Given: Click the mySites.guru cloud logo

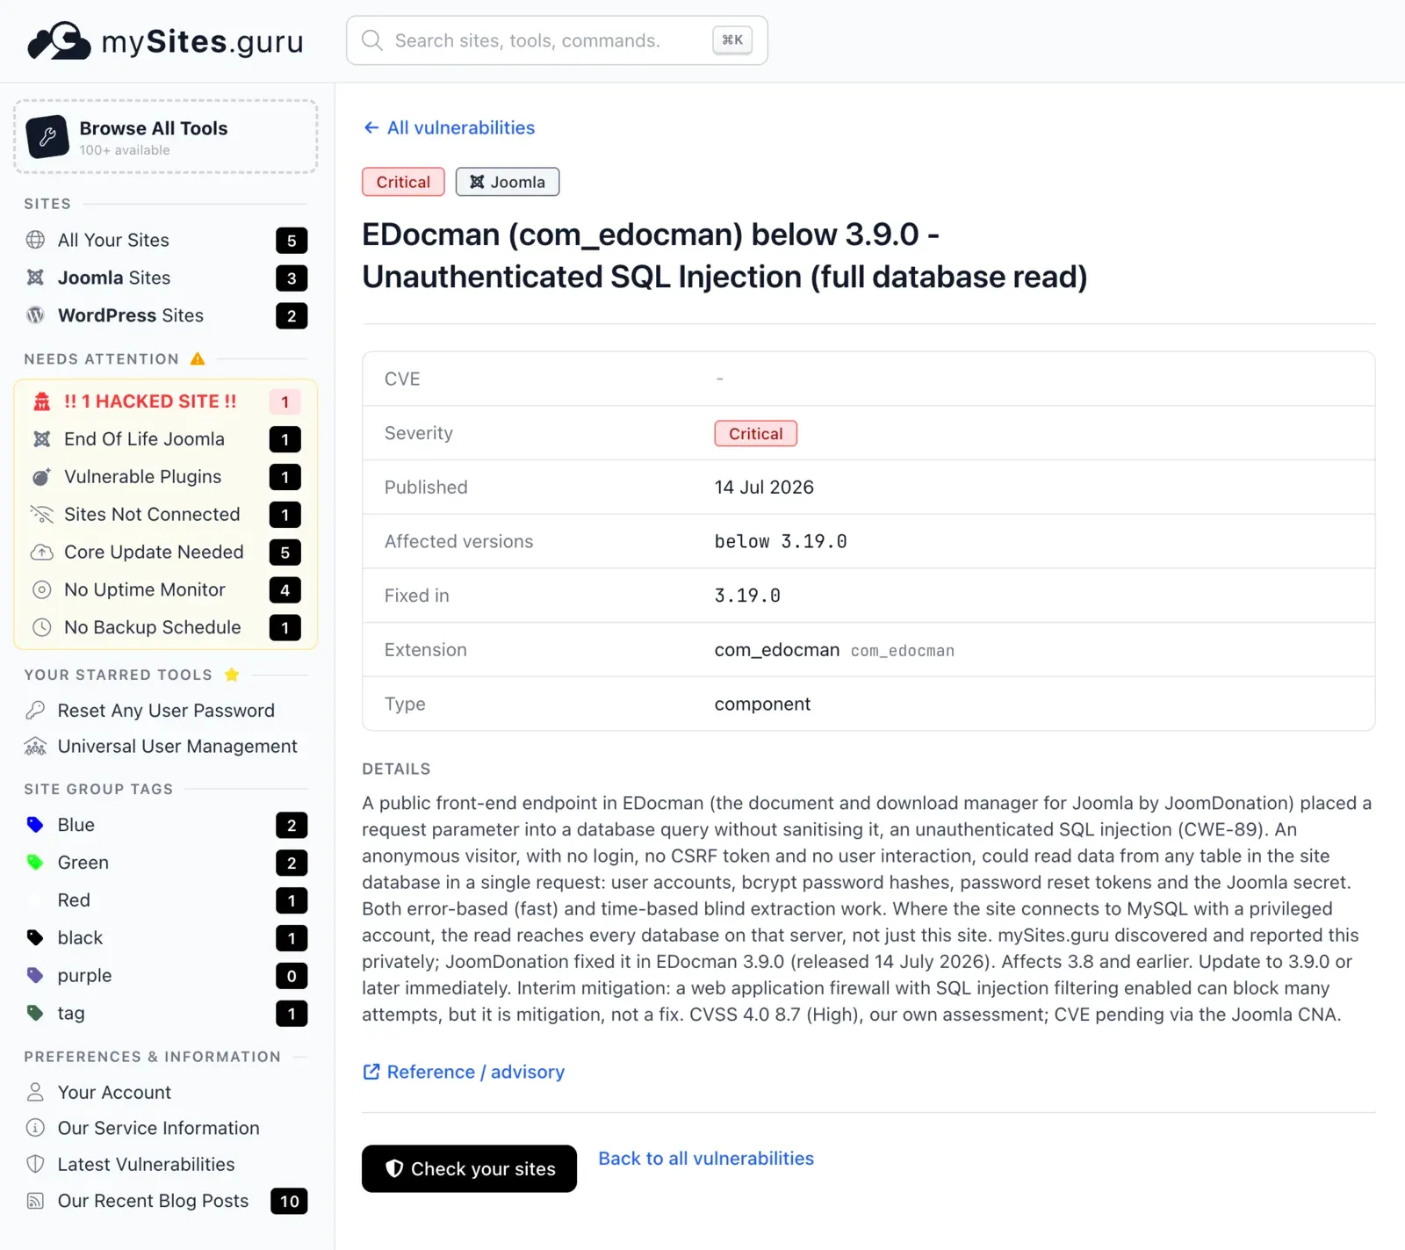Looking at the screenshot, I should pos(59,40).
